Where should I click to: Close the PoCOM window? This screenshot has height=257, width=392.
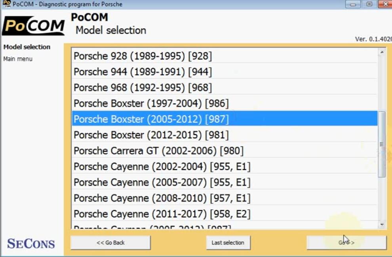point(385,4)
